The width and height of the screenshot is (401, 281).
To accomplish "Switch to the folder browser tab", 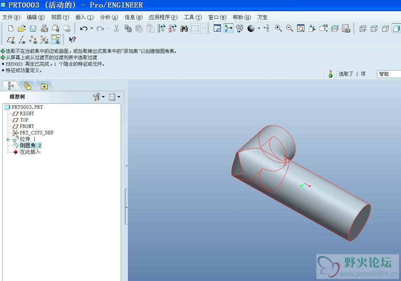I will coord(28,86).
